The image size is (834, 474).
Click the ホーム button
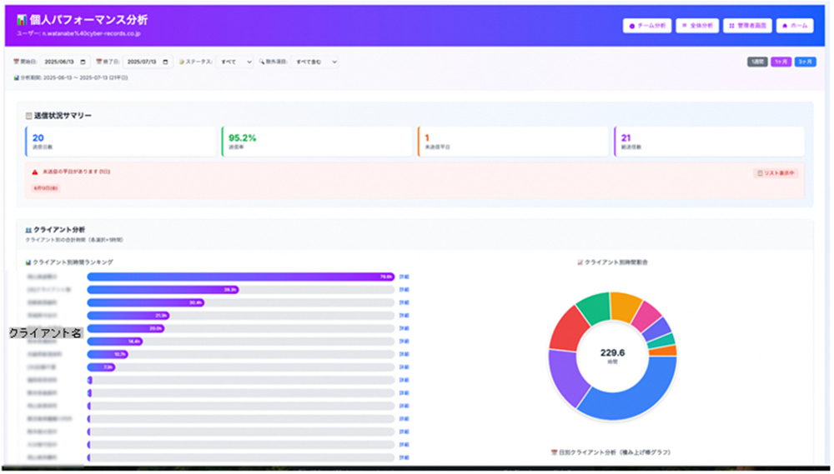794,26
